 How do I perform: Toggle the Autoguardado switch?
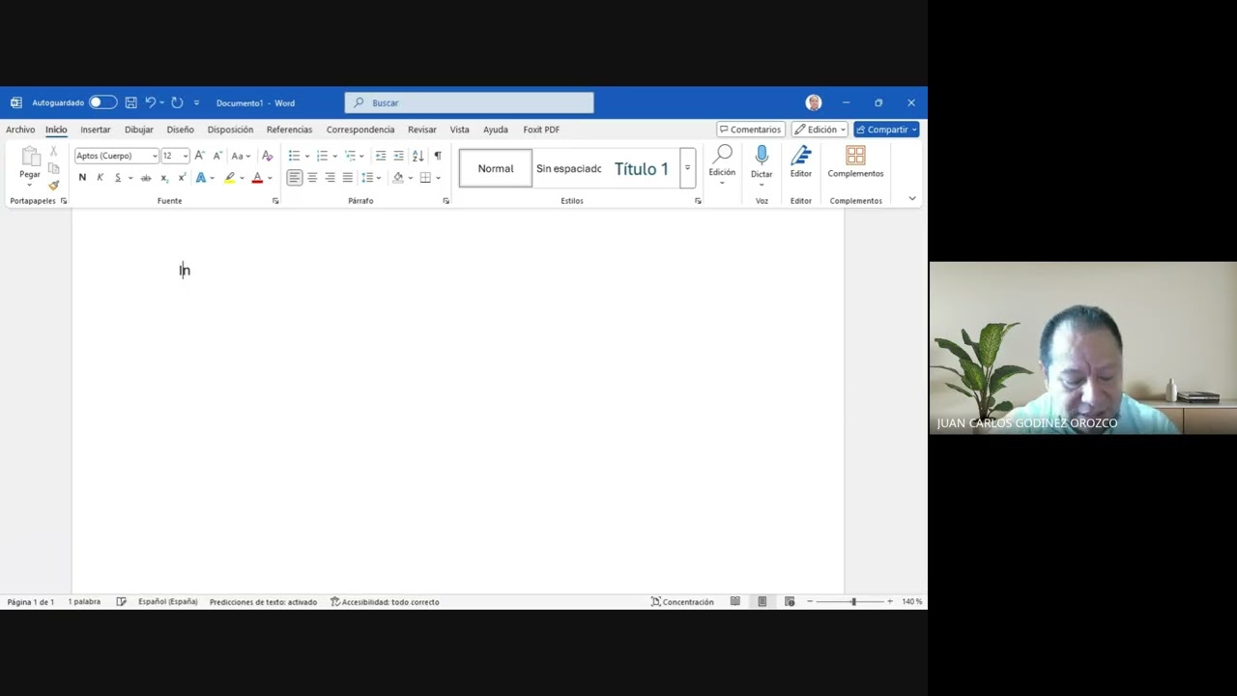click(x=102, y=102)
